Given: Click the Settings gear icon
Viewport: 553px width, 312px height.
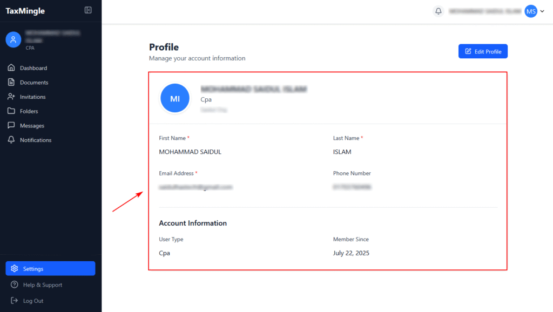Looking at the screenshot, I should (x=15, y=269).
